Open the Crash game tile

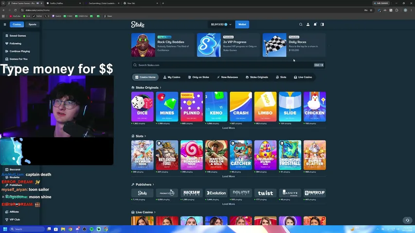[241, 107]
